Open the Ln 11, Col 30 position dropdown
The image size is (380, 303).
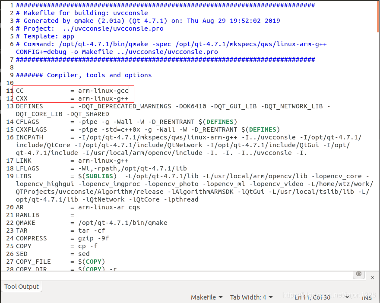322,297
